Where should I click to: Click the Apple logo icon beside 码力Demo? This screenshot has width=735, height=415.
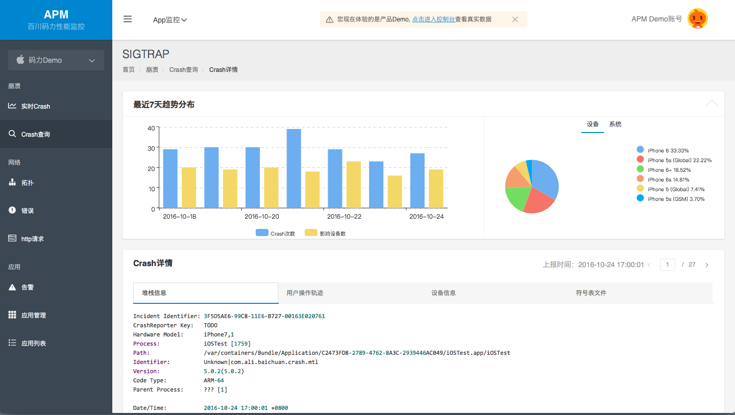click(20, 60)
